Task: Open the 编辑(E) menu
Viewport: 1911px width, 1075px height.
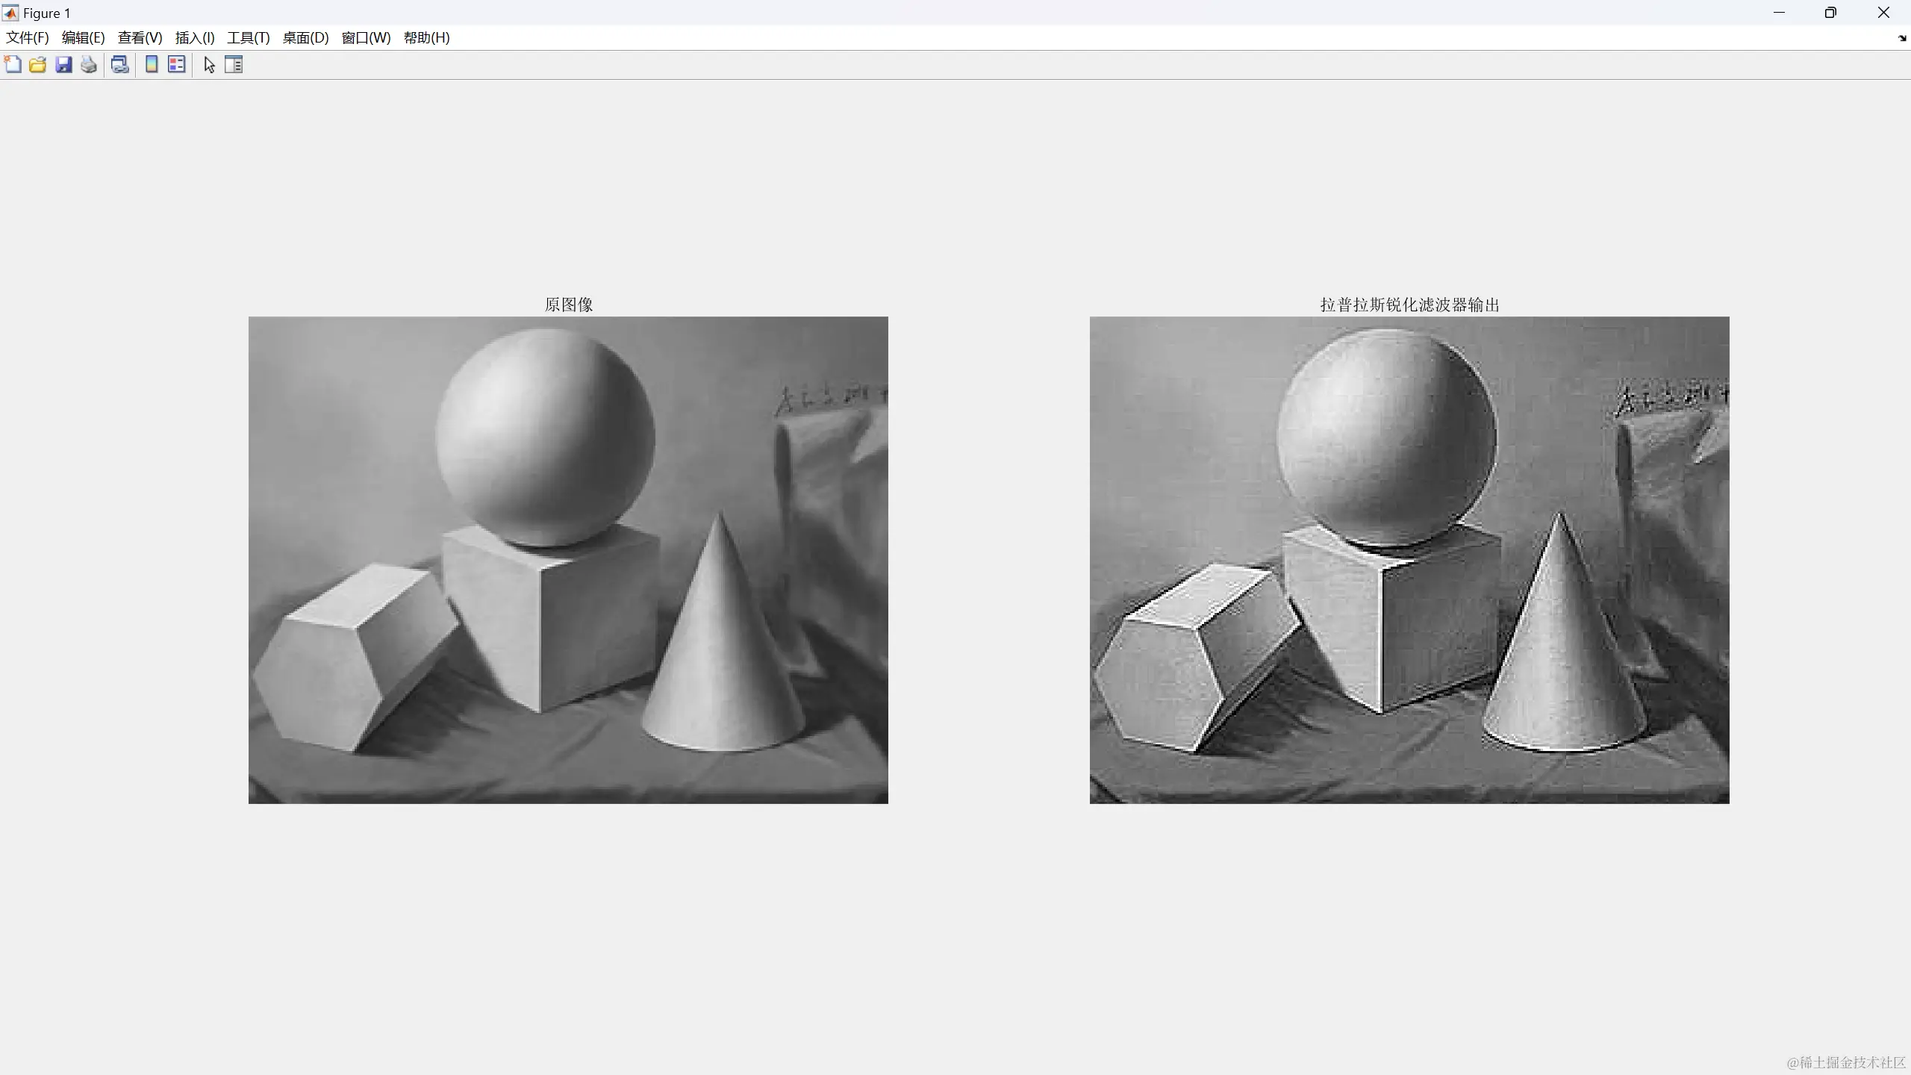Action: coord(83,38)
